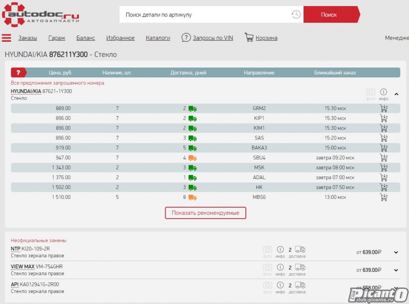Click the autodoc.ru logo

40,15
